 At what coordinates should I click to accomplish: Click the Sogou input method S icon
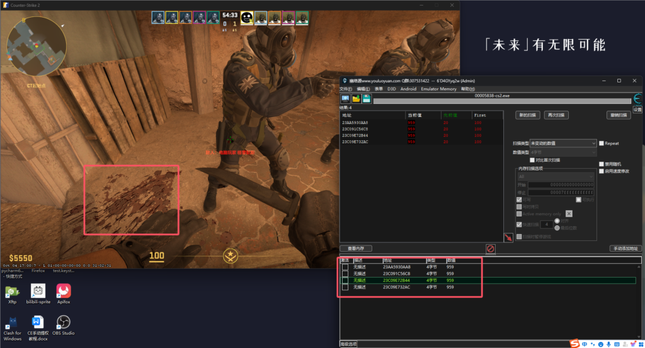pyautogui.click(x=574, y=344)
